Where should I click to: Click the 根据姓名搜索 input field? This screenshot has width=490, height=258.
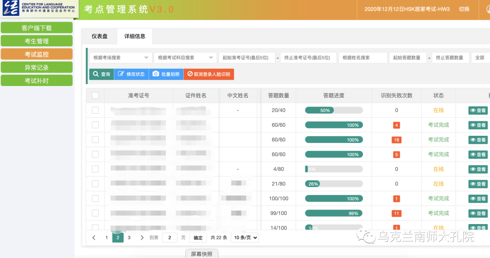tap(363, 58)
